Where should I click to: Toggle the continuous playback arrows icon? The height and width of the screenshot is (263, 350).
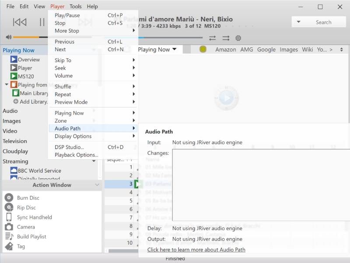(x=225, y=39)
